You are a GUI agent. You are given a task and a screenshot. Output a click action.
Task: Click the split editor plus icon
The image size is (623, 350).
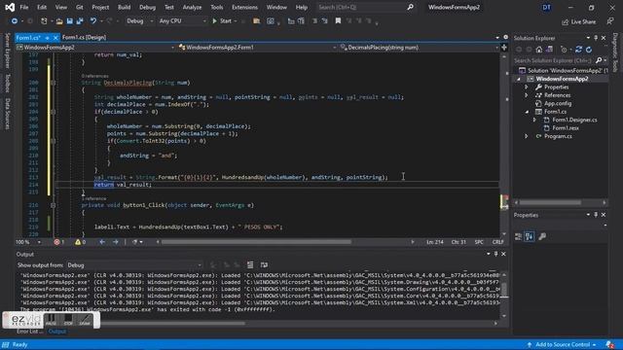pyautogui.click(x=504, y=48)
